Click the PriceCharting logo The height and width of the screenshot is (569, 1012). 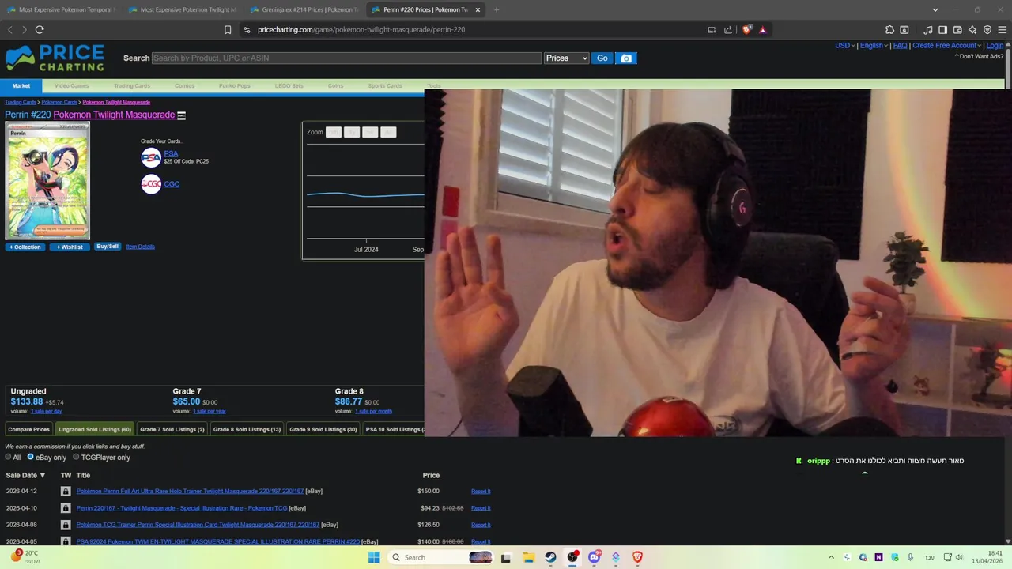[x=55, y=58]
